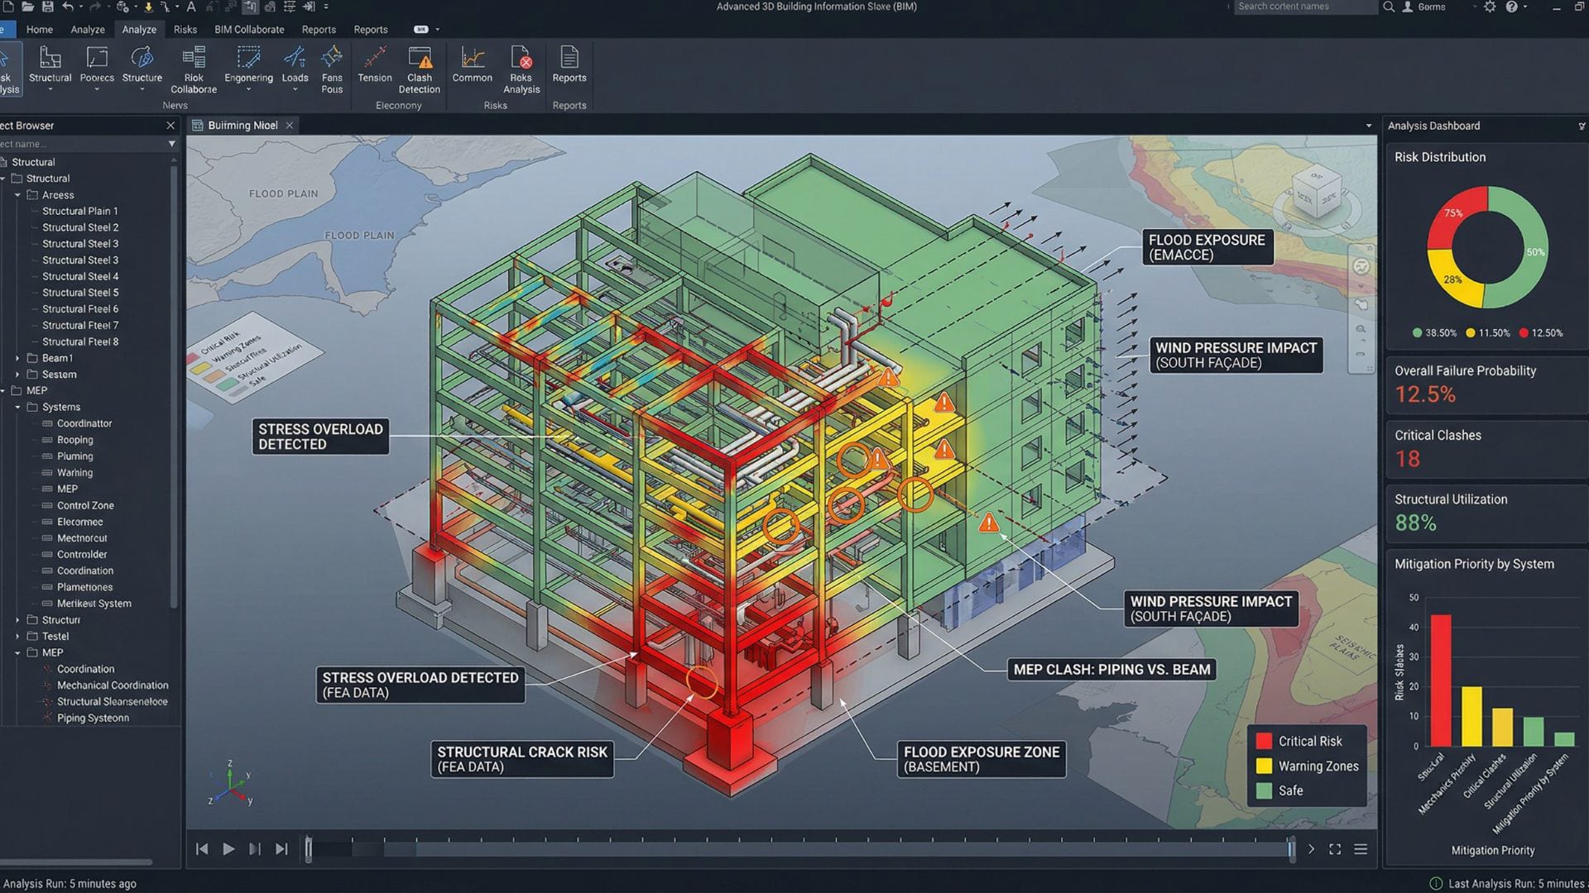Select Structural Steel 5 item
The image size is (1589, 893).
80,293
